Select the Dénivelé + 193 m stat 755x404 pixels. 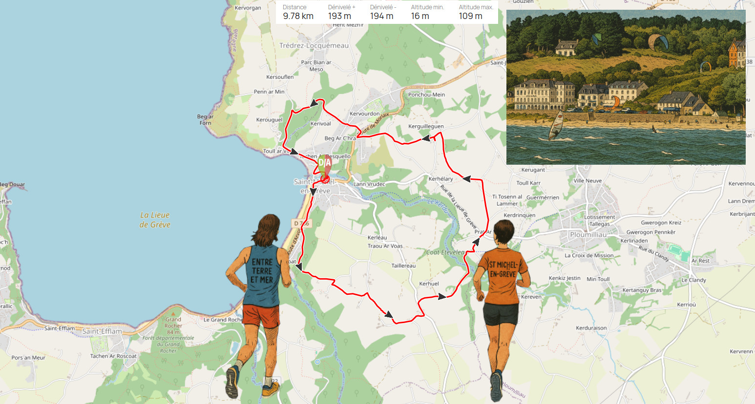tap(341, 12)
